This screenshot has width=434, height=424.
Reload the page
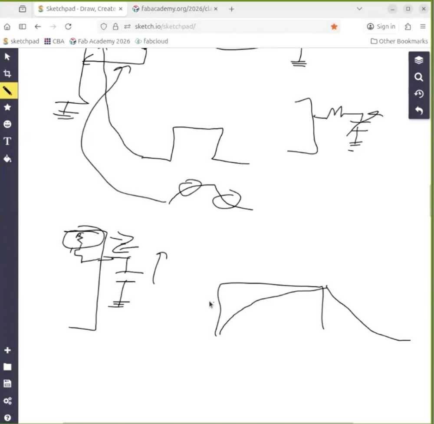(x=68, y=26)
